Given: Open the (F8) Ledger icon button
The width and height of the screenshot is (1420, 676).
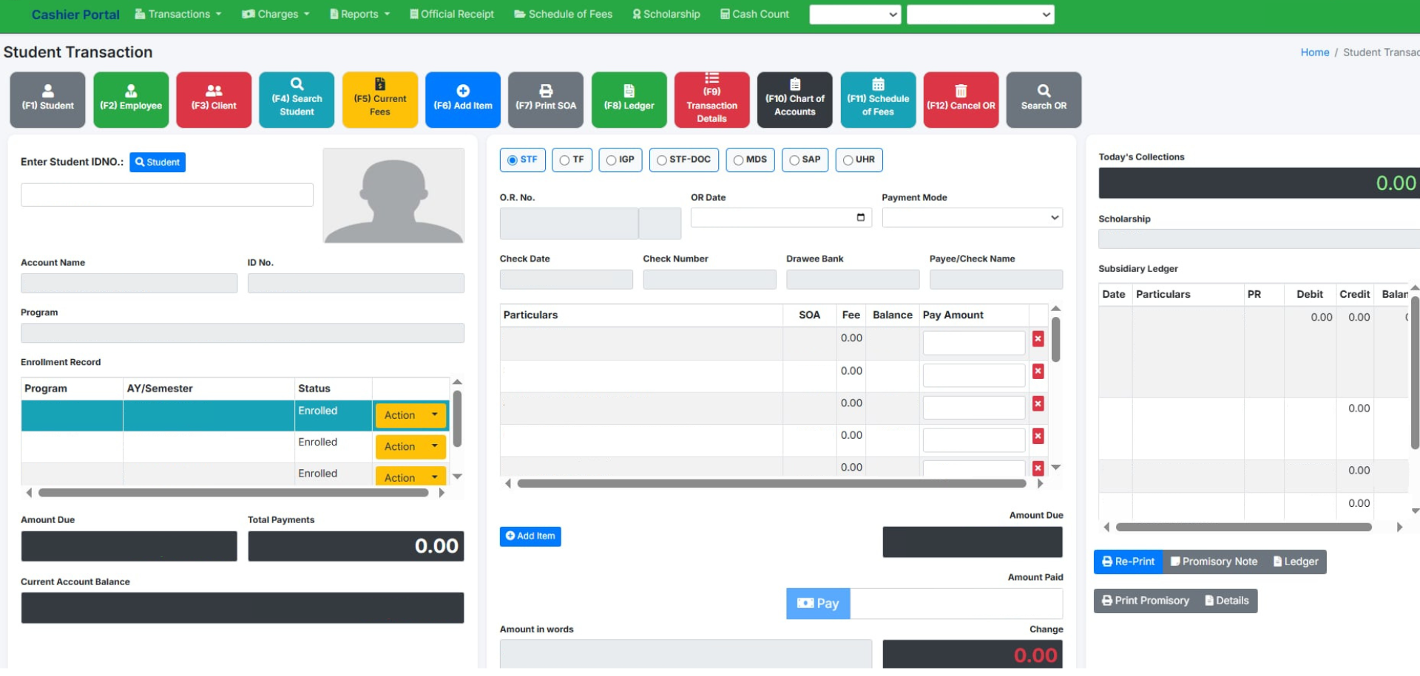Looking at the screenshot, I should [629, 100].
